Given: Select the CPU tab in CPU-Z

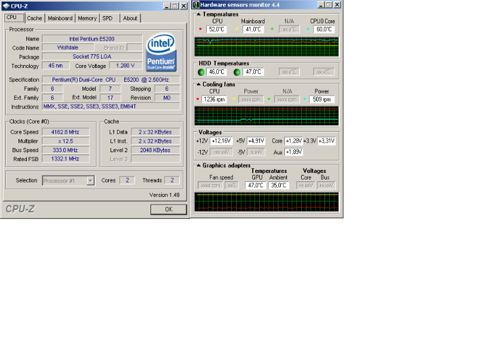Looking at the screenshot, I should tap(14, 18).
